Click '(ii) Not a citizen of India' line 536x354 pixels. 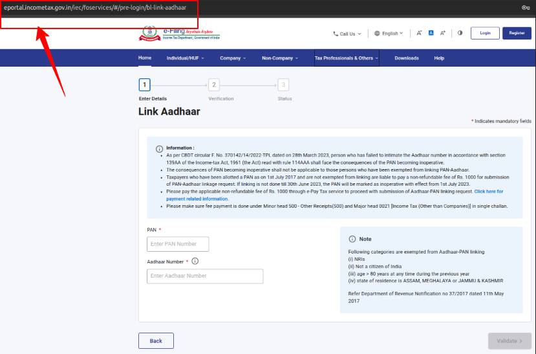pyautogui.click(x=375, y=267)
